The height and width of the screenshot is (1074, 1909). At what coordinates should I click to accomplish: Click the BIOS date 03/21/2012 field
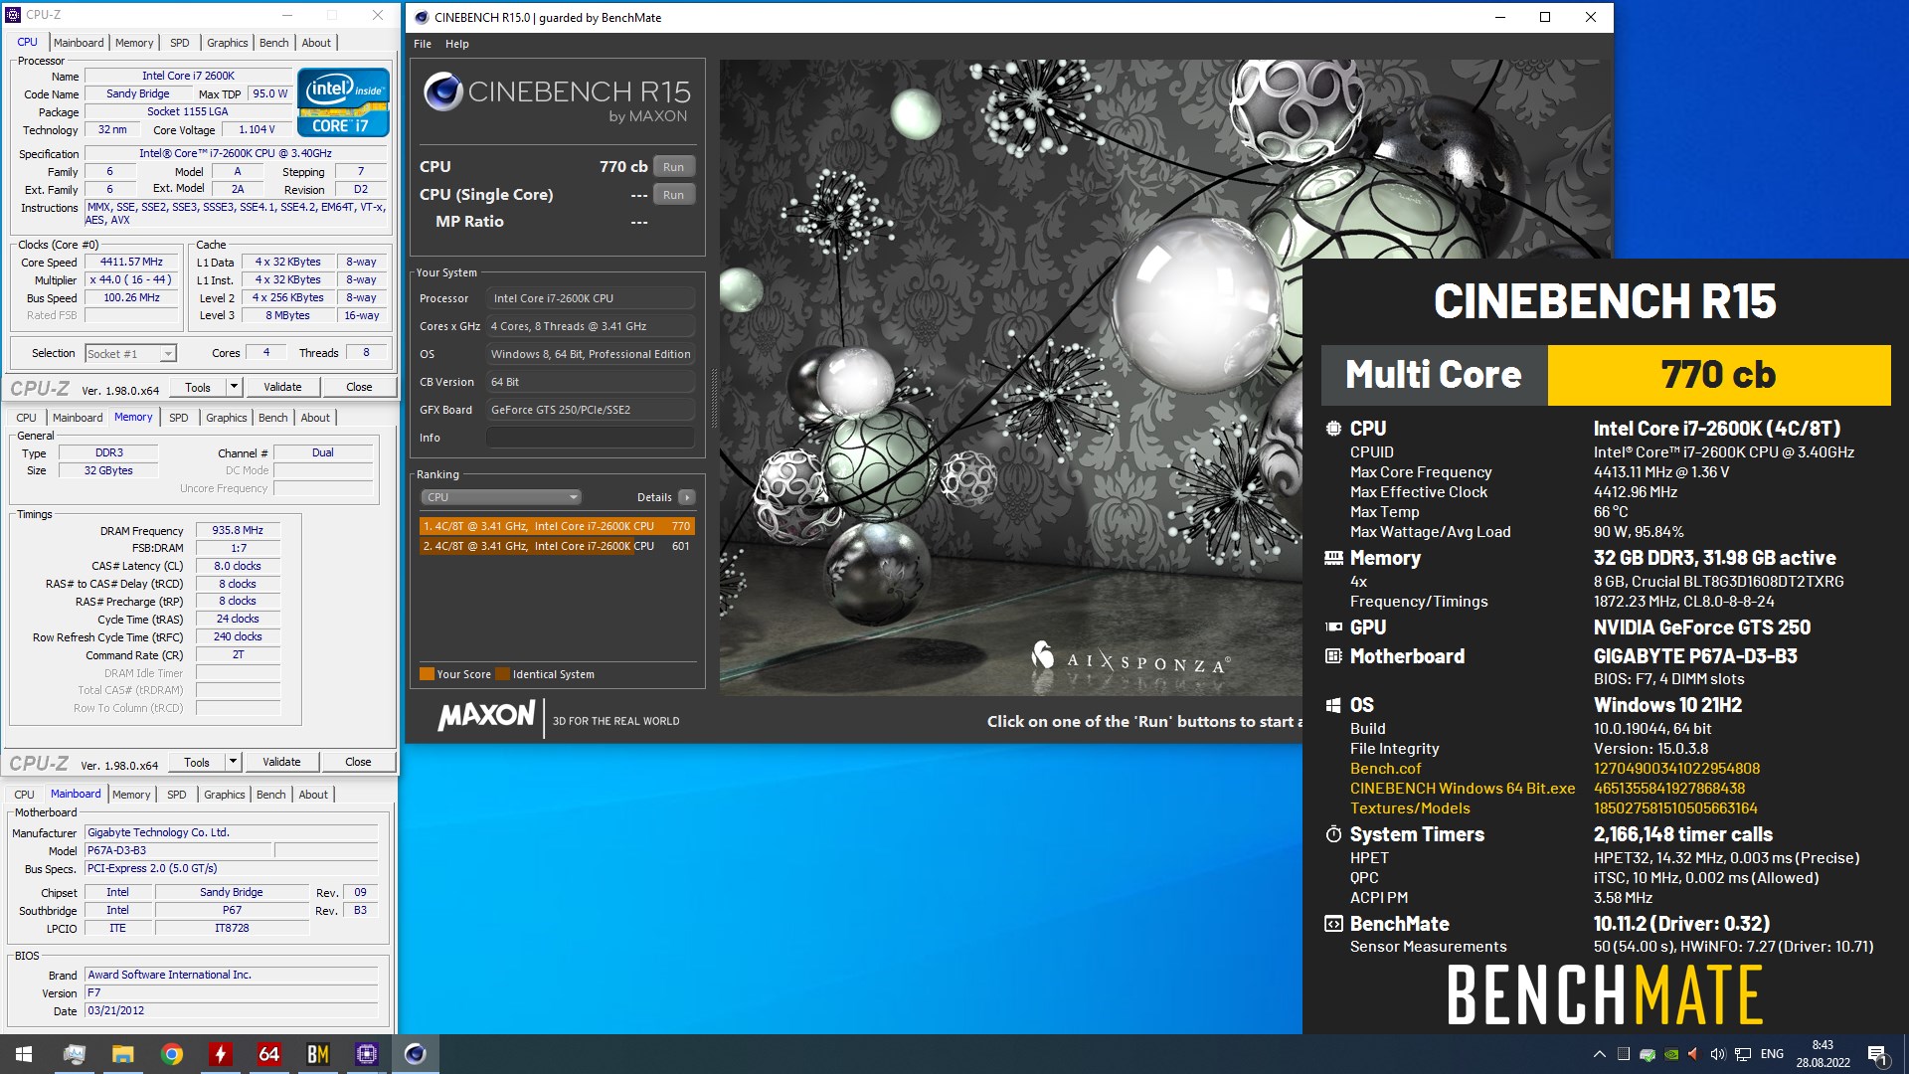point(231,1010)
